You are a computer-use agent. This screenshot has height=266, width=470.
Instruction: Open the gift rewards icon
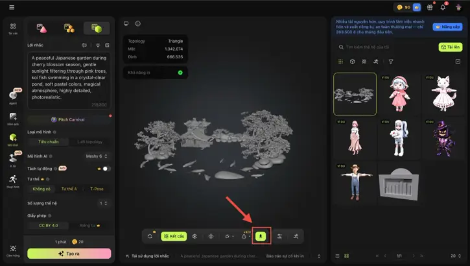pyautogui.click(x=430, y=7)
